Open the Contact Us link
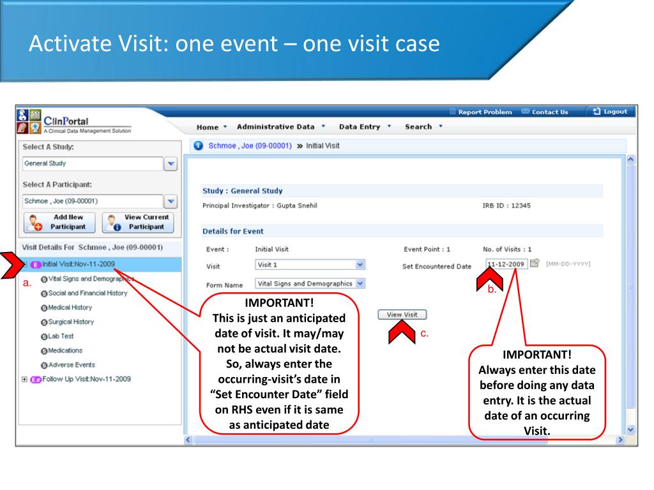654x490 pixels. coord(550,112)
